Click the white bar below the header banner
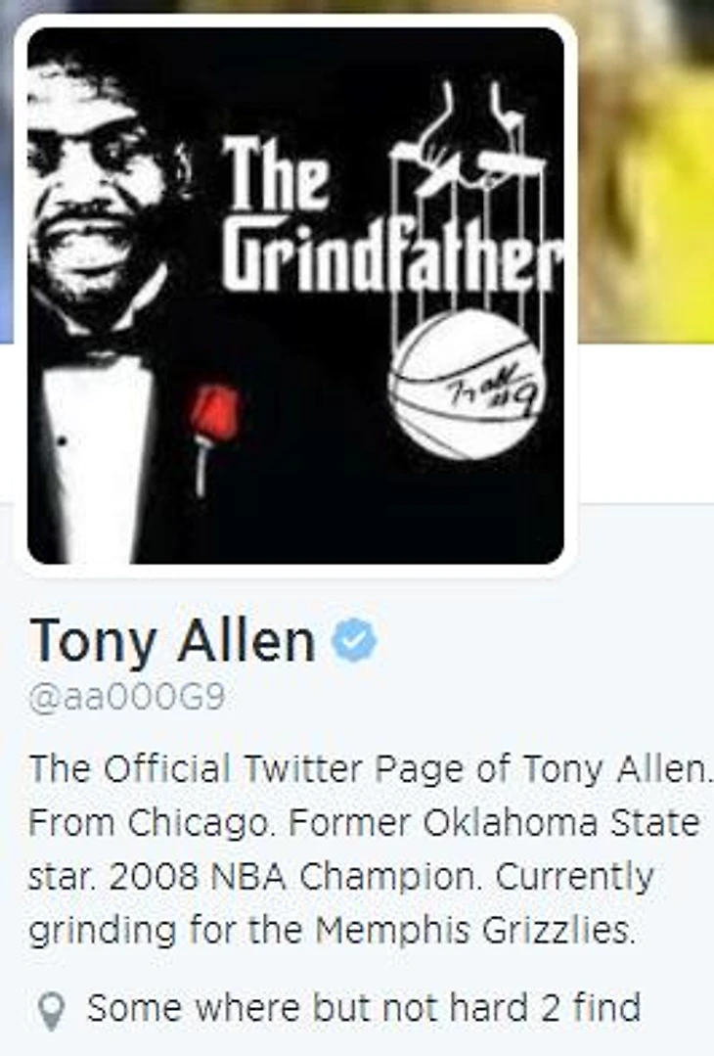714x1056 pixels. coord(647,423)
